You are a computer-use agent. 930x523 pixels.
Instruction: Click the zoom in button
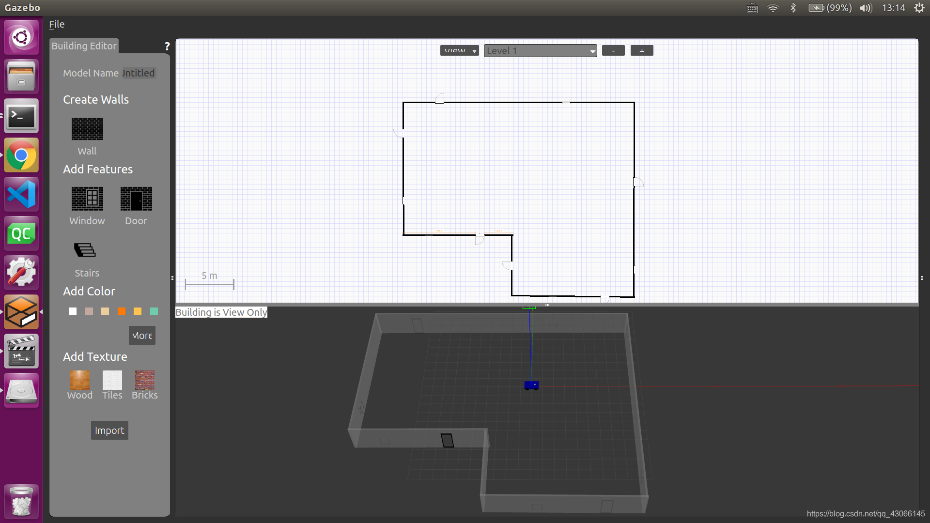pyautogui.click(x=641, y=50)
